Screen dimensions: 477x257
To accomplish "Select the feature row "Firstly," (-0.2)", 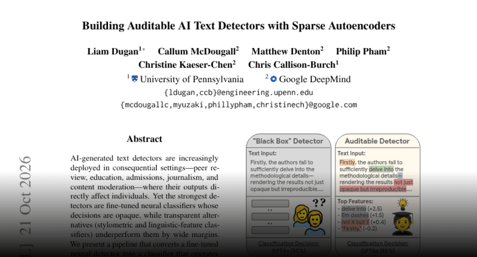I will coord(357,229).
